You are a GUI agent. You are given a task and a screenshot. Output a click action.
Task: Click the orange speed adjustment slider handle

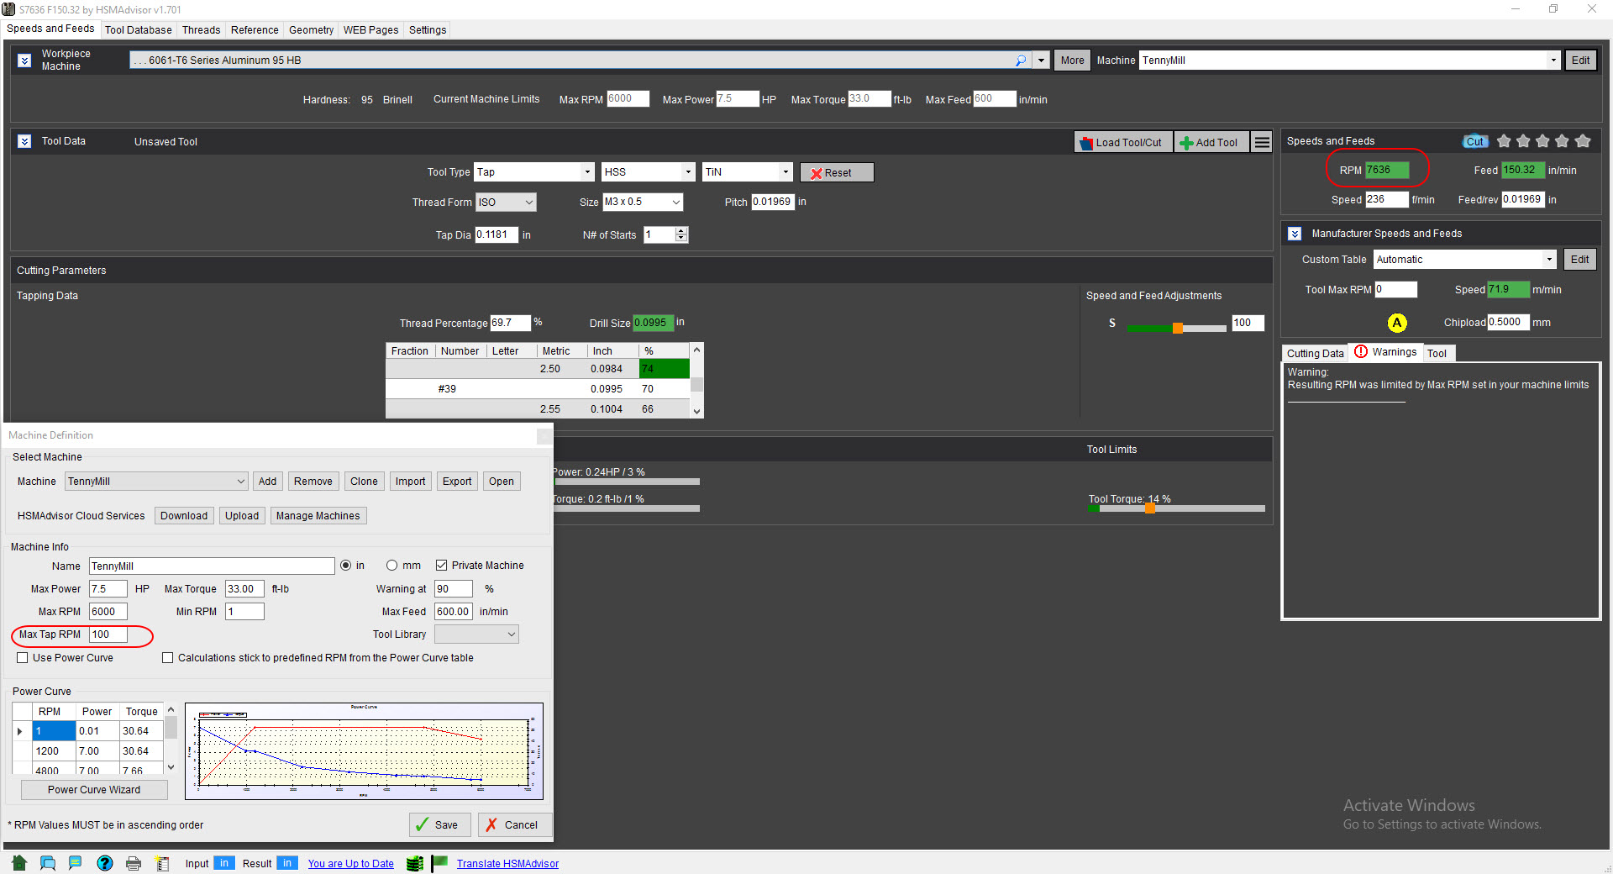[1178, 328]
